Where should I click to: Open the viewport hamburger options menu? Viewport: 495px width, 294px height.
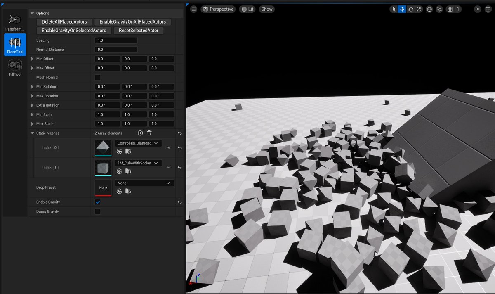(x=194, y=9)
